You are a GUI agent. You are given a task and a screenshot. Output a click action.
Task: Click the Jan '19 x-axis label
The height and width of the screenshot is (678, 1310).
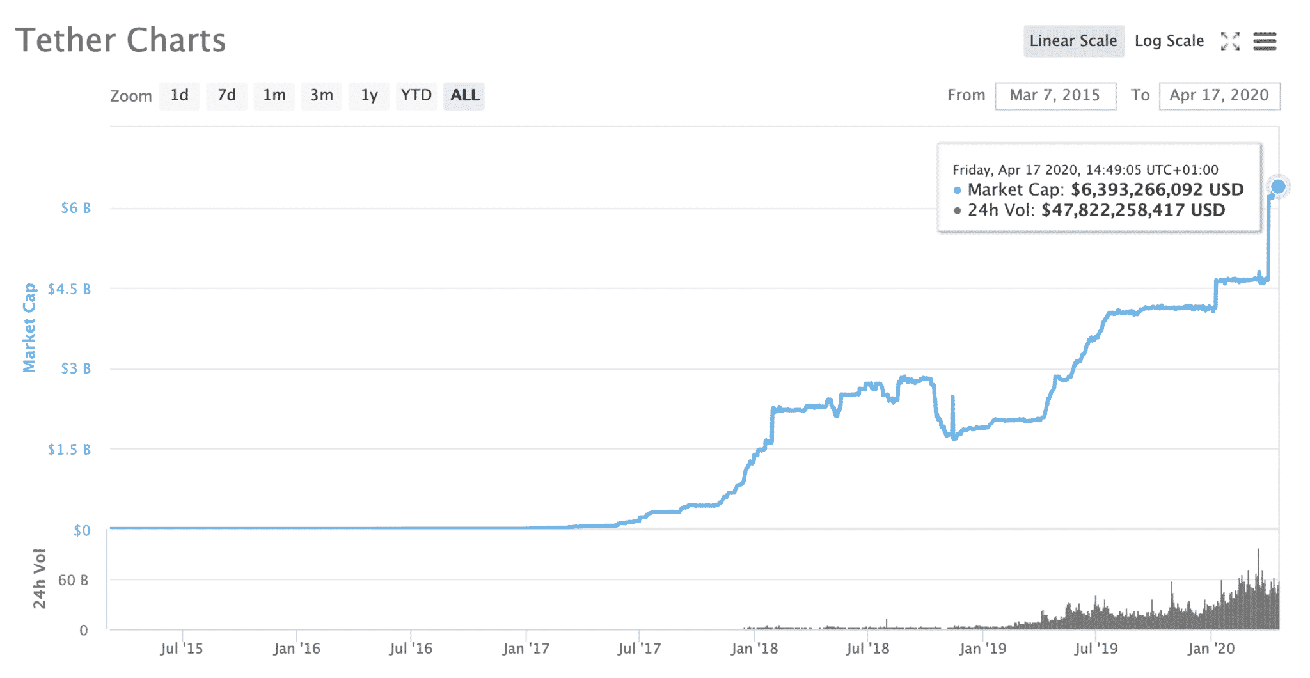[x=982, y=649]
